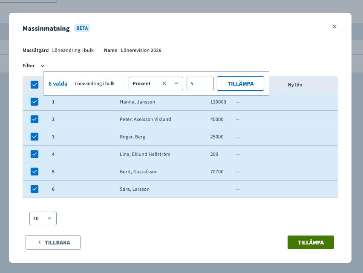Go back with the TILLBAKA button

tap(53, 242)
